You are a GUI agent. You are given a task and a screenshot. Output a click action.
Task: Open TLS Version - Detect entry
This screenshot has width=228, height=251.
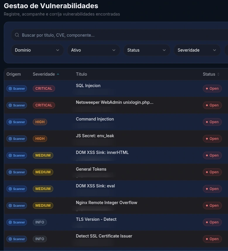coord(96,219)
